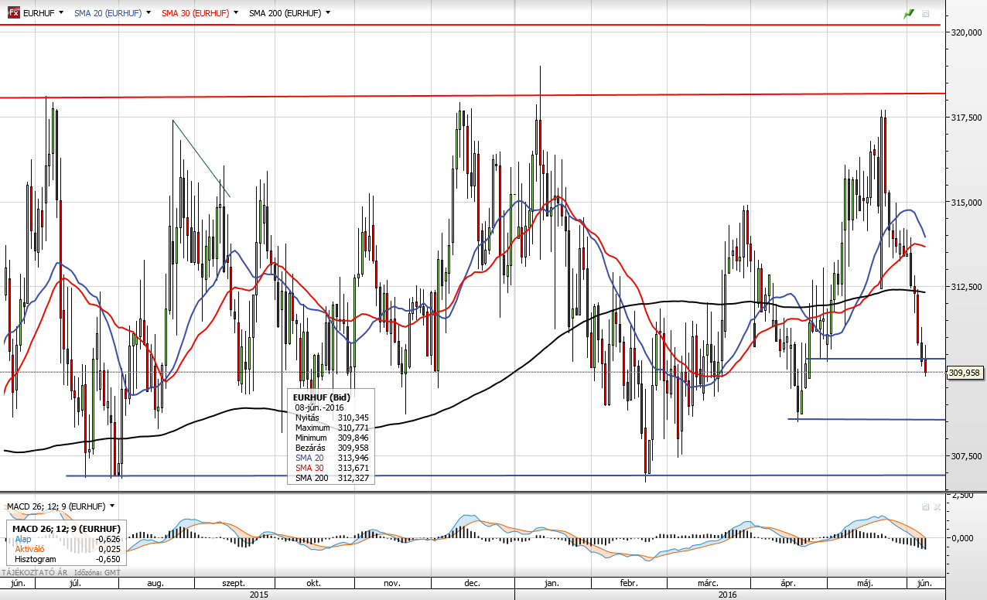Click the Alap -0,626 MACD row
The width and height of the screenshot is (987, 600).
tap(68, 539)
